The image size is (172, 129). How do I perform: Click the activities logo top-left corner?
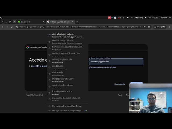tap(1, 17)
